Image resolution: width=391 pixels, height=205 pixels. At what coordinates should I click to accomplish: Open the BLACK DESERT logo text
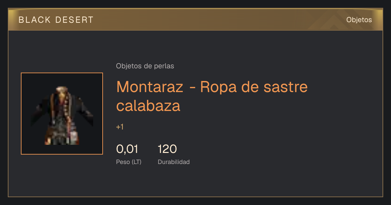click(x=56, y=20)
